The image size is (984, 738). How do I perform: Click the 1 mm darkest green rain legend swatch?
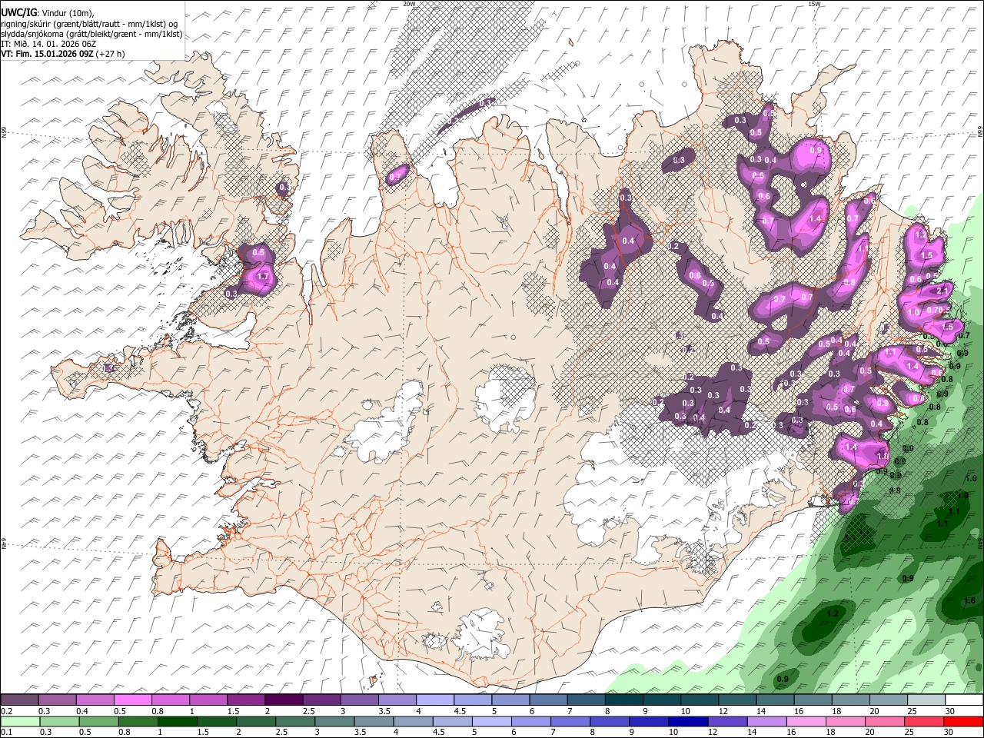tap(178, 722)
